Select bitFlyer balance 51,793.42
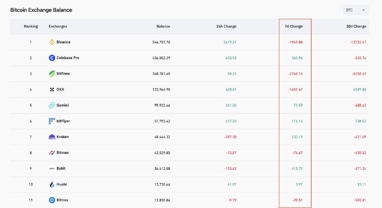 [162, 121]
